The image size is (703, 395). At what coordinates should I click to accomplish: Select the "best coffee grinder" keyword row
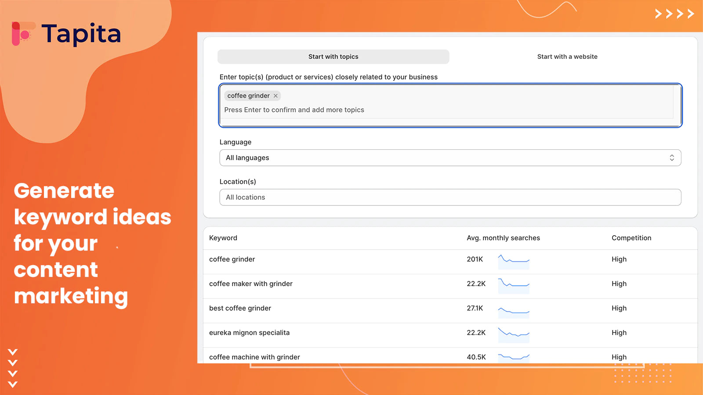(240, 308)
